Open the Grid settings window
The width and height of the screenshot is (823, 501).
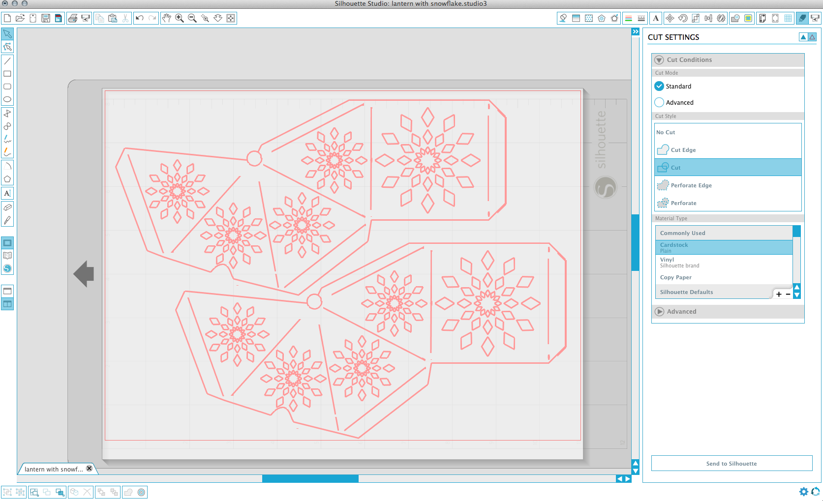point(788,18)
